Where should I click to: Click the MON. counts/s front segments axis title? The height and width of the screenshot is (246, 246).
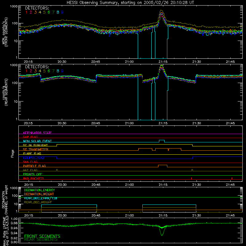5,32
